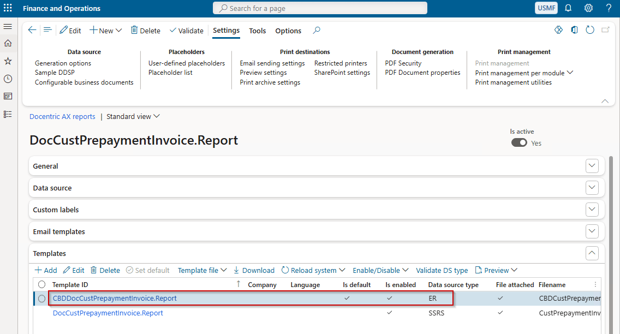Click the USMF company selector
Image resolution: width=620 pixels, height=334 pixels.
[x=546, y=8]
